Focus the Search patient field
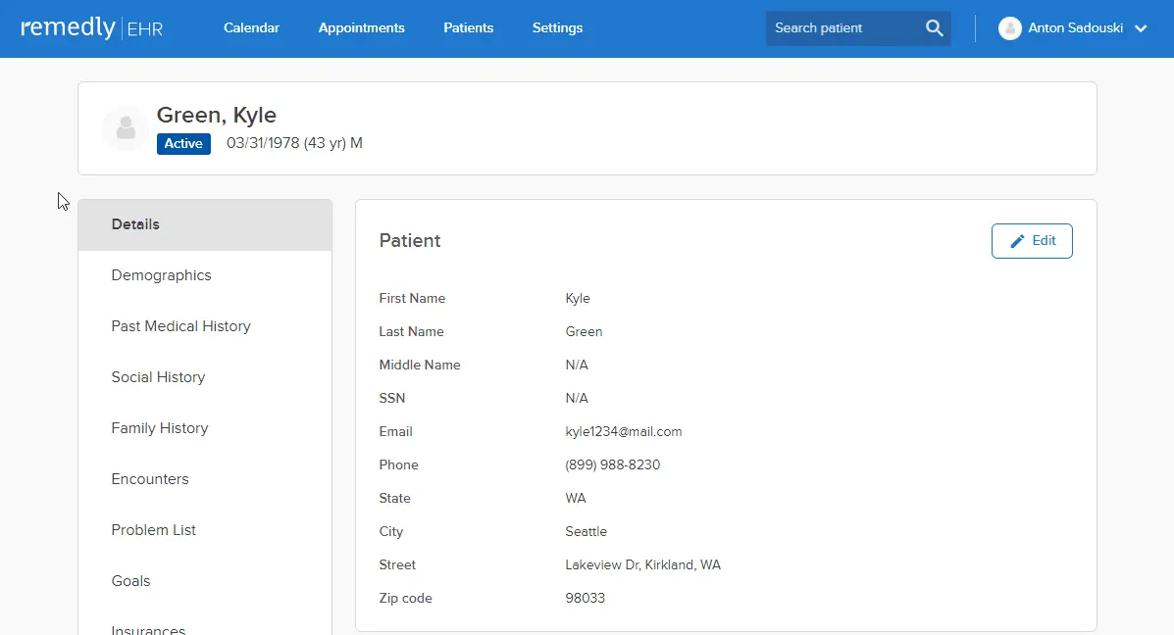 coord(858,28)
